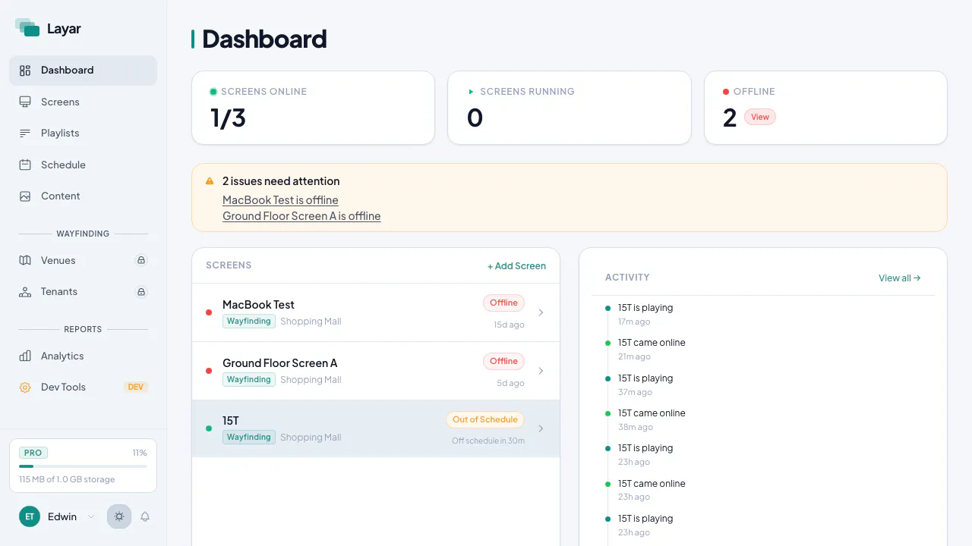This screenshot has width=972, height=546.
Task: Open Analytics in the sidebar
Action: 83,356
